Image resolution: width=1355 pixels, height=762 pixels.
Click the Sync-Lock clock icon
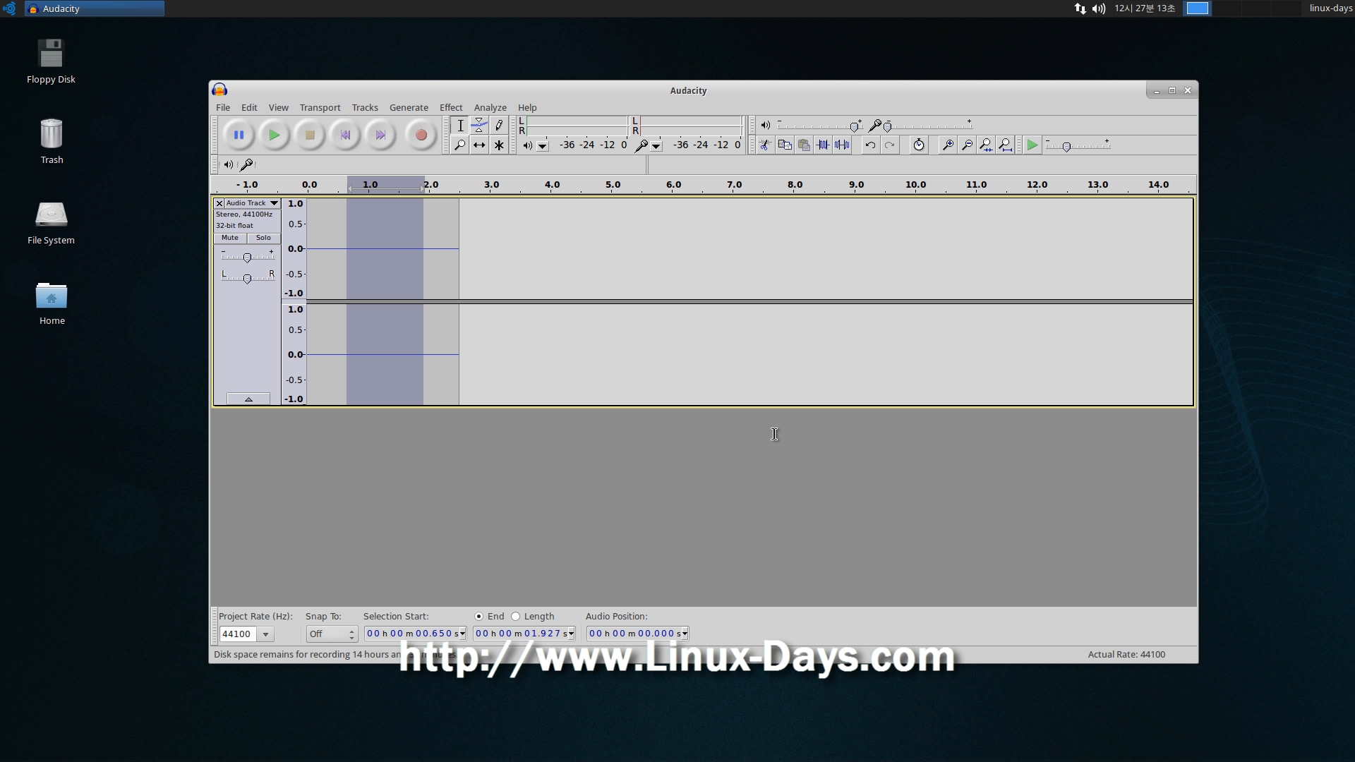(x=918, y=145)
